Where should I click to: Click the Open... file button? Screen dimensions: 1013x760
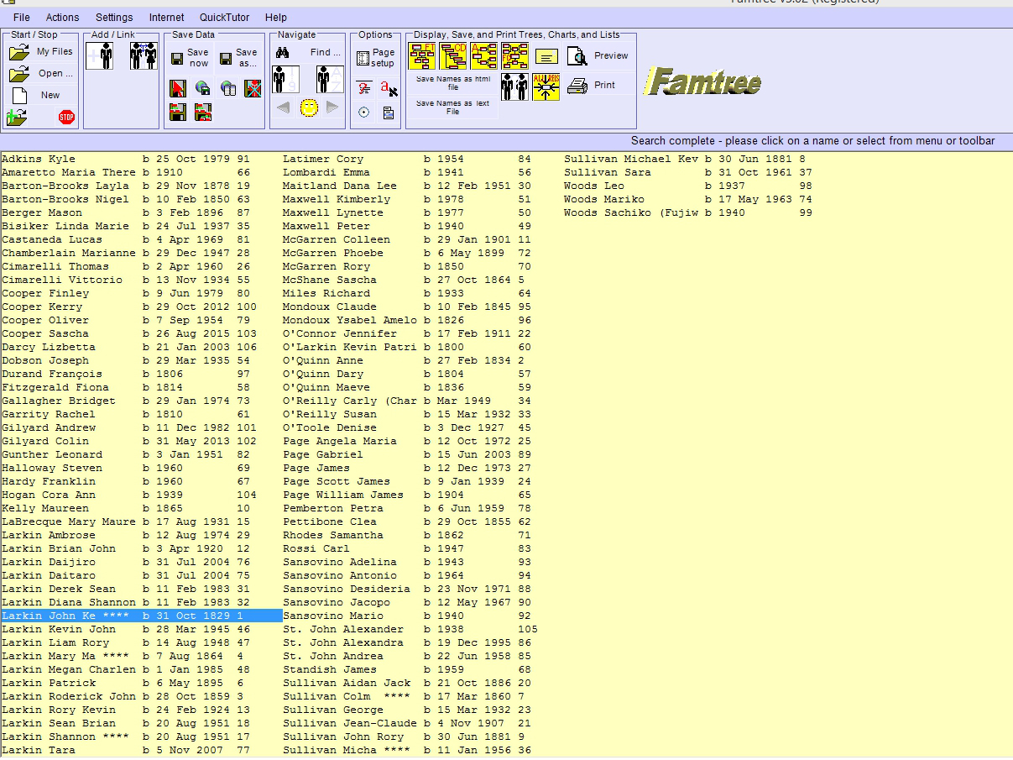[x=41, y=74]
